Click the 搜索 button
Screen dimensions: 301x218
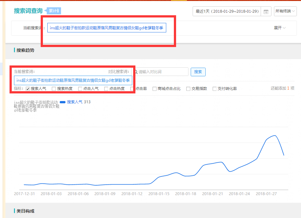(x=198, y=72)
